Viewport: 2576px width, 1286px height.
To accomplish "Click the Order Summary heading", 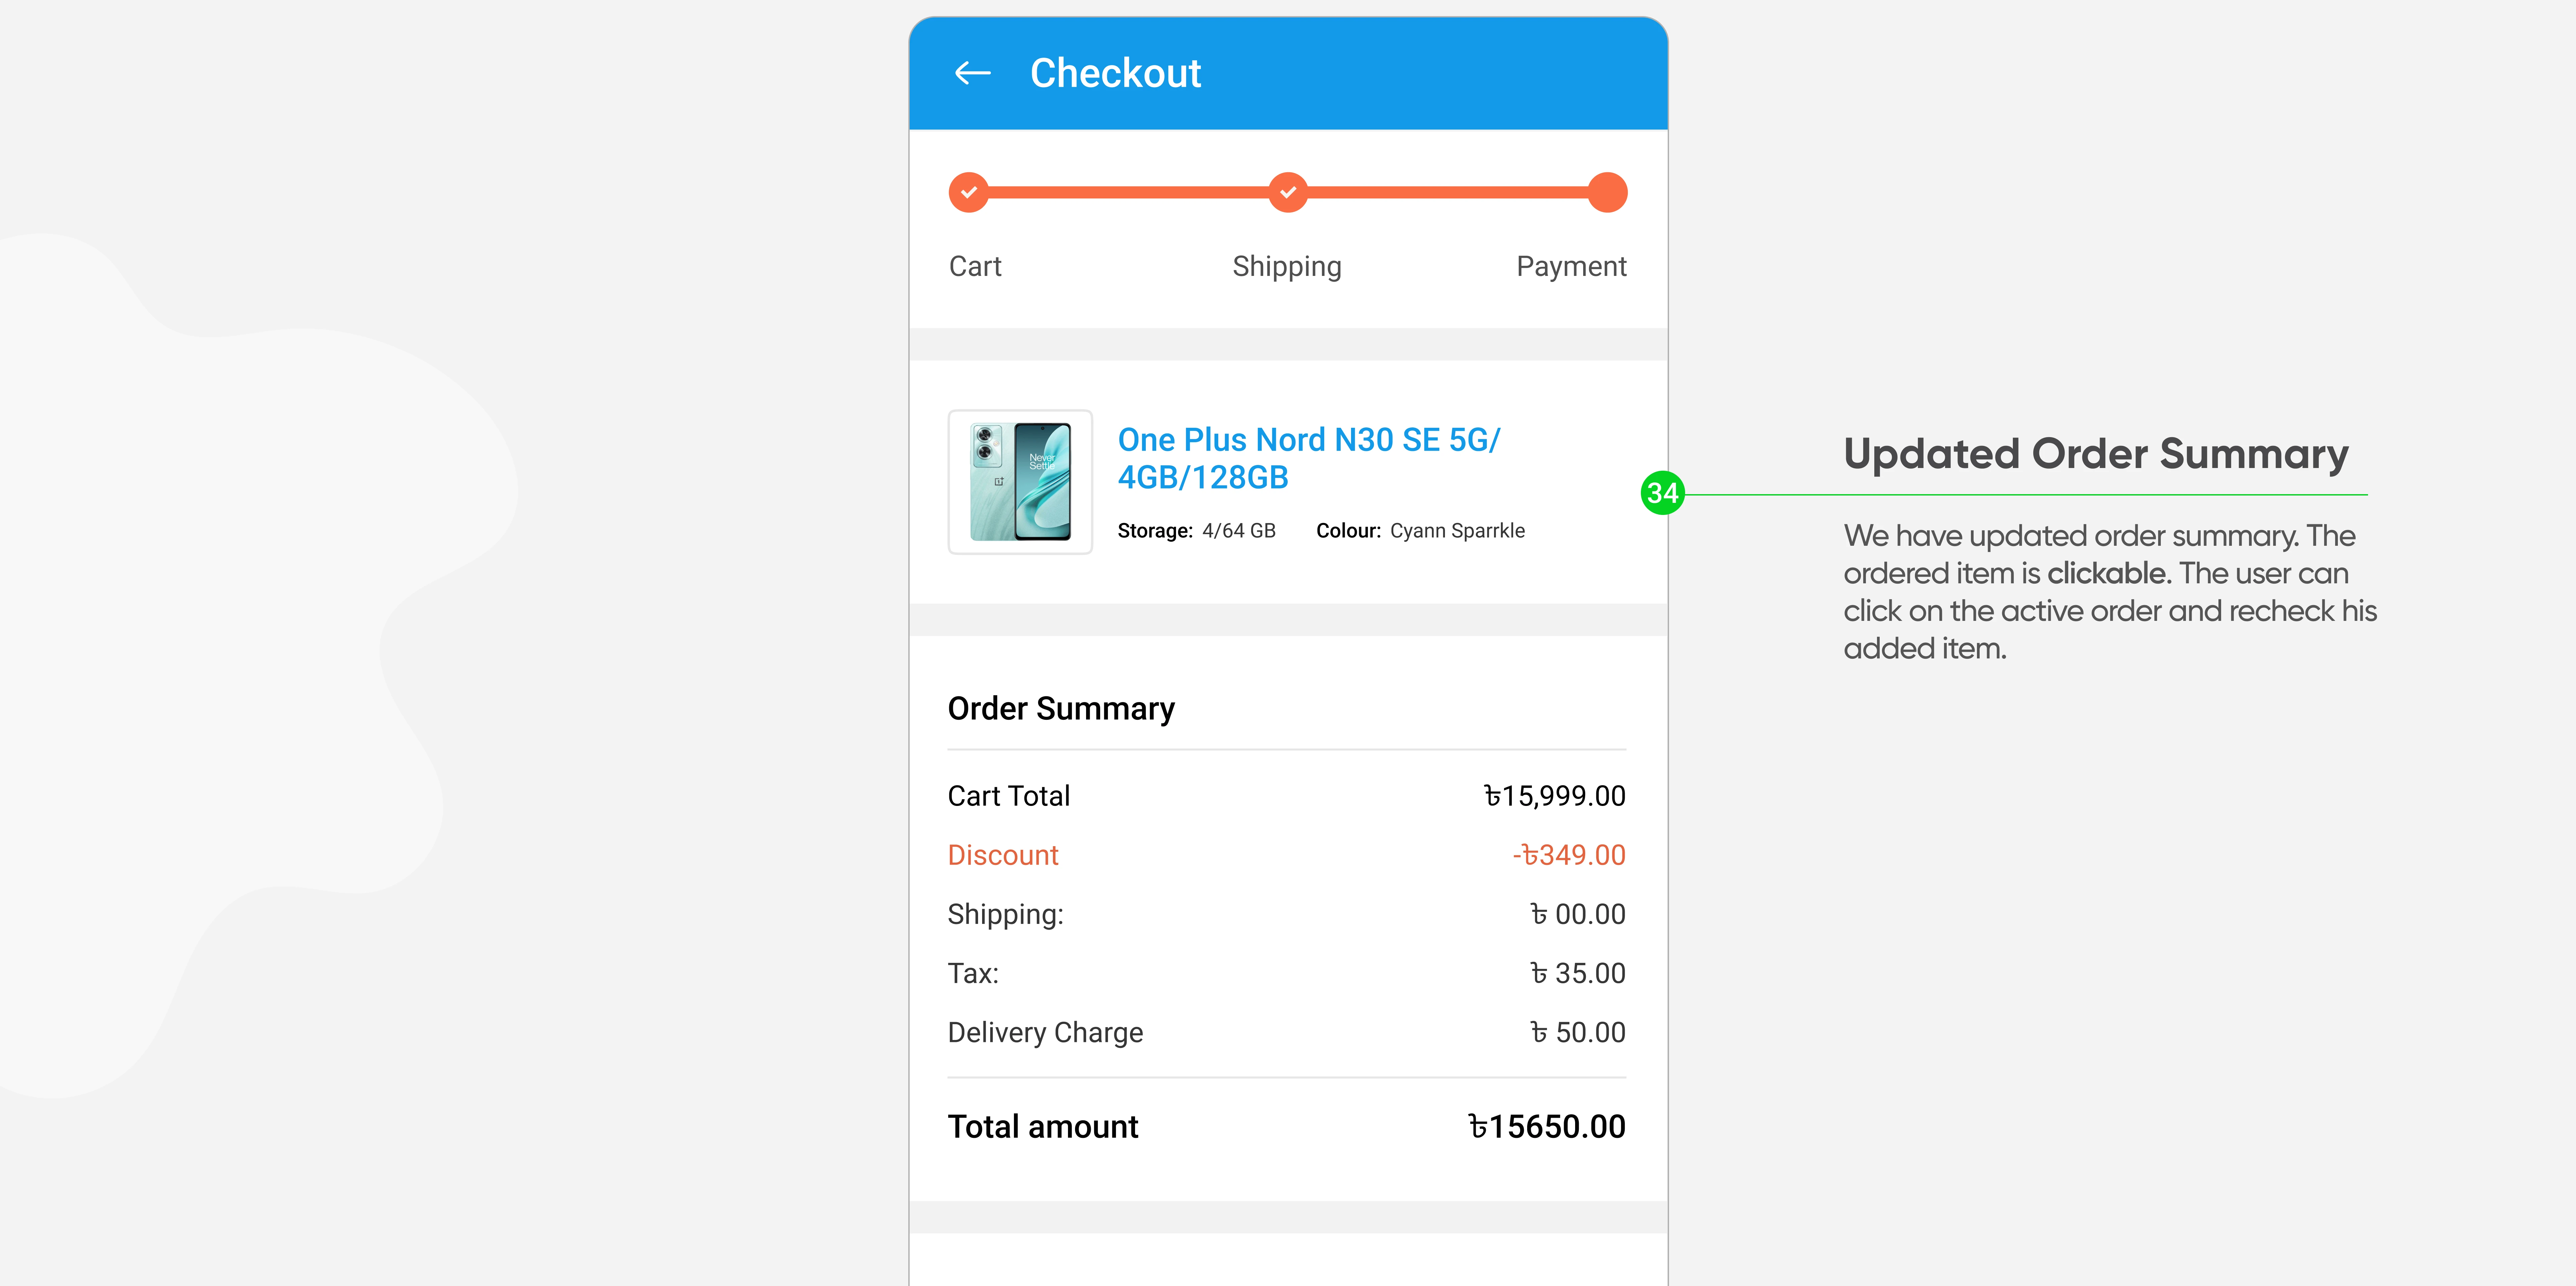I will pyautogui.click(x=1061, y=708).
